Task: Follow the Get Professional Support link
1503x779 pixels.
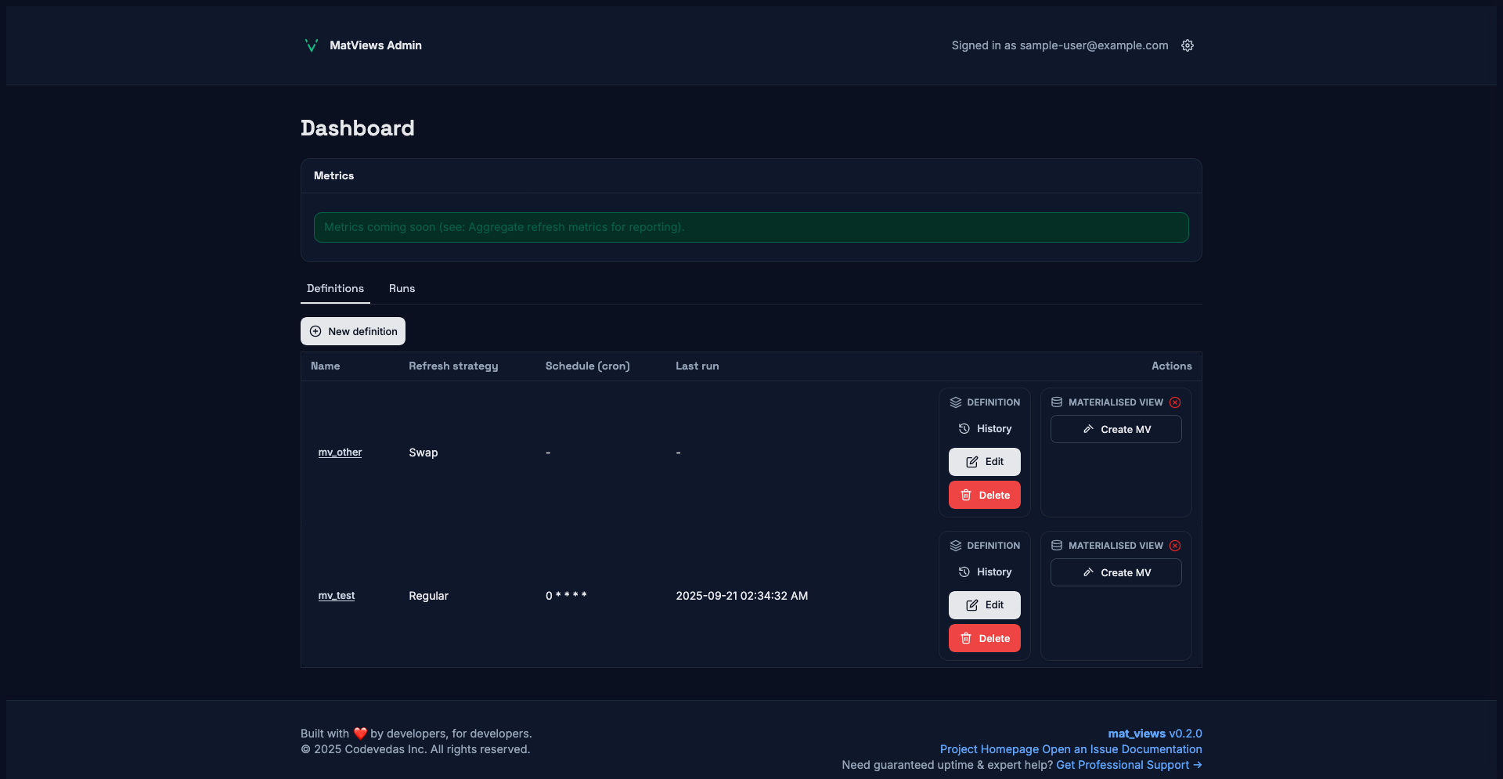Action: click(1128, 765)
